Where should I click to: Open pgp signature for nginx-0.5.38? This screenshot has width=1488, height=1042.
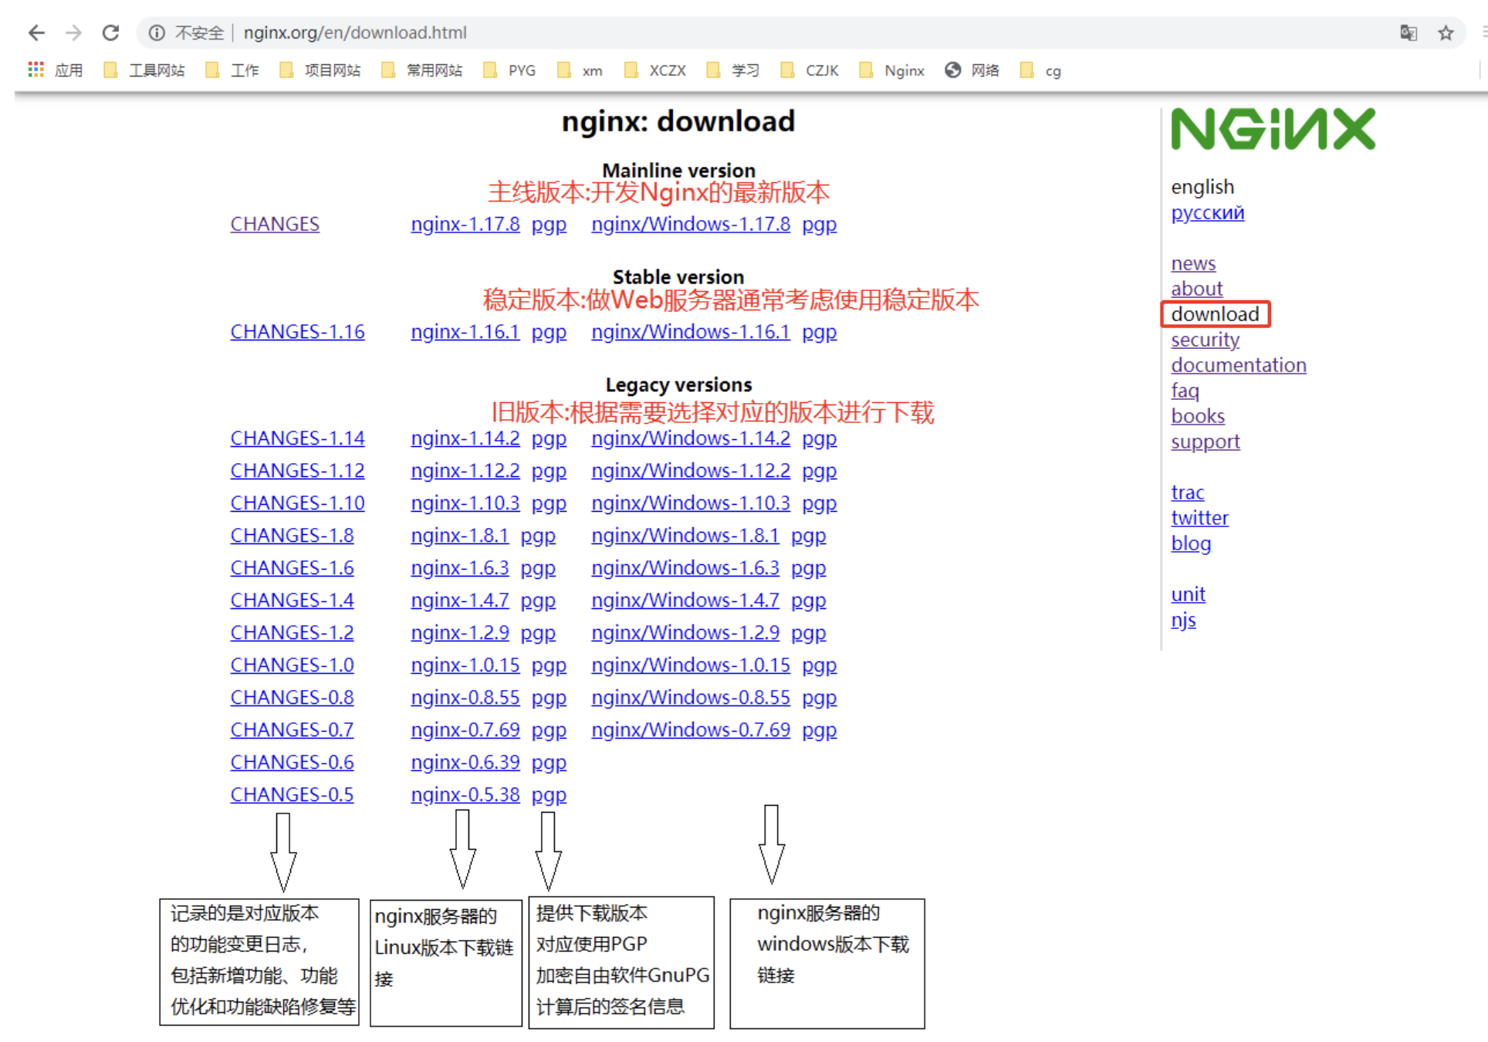tap(549, 796)
